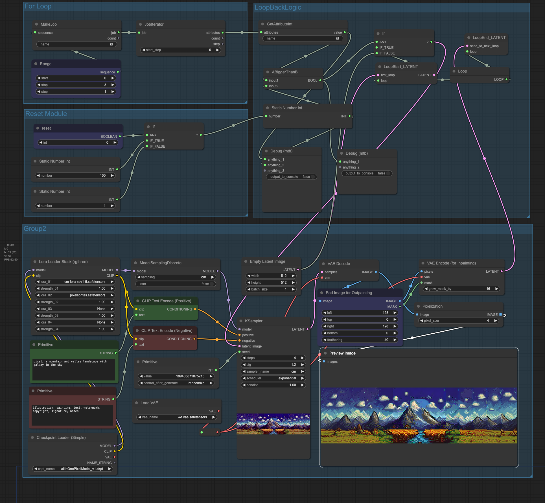Viewport: 545px width, 503px height.
Task: Collapse the MakeJob node via its title dot
Action: pyautogui.click(x=36, y=24)
